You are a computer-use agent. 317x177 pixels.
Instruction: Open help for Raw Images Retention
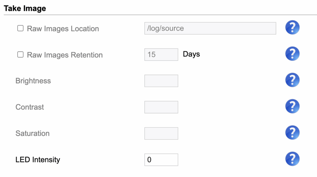(x=292, y=54)
